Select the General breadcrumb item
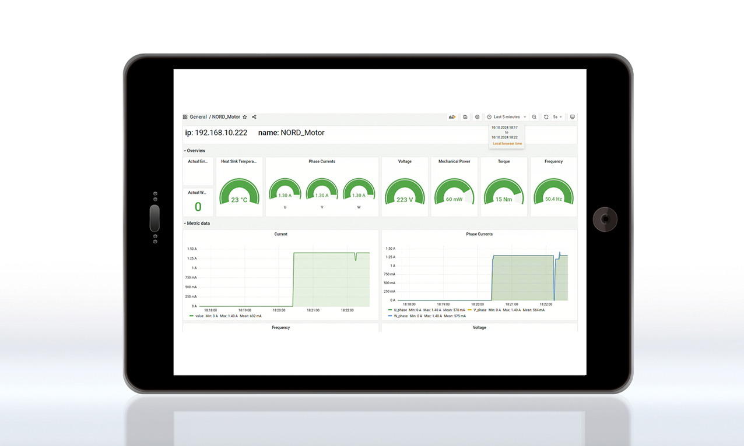Image resolution: width=744 pixels, height=446 pixels. (x=198, y=116)
